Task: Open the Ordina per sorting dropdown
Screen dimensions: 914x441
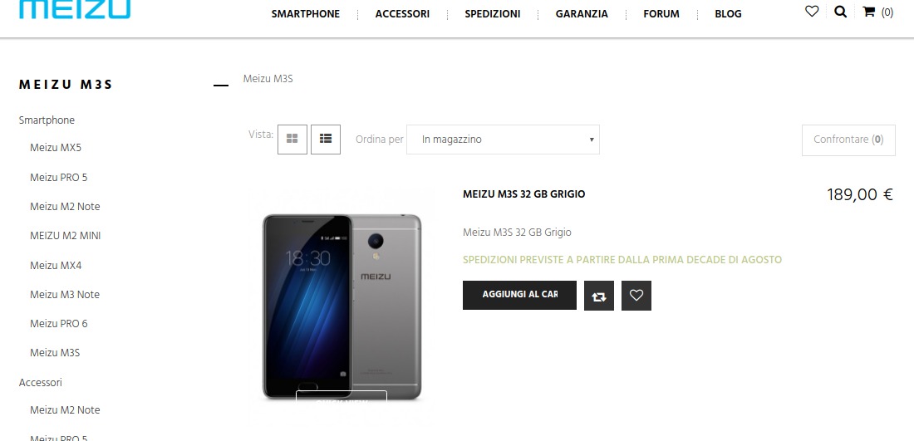Action: (503, 140)
